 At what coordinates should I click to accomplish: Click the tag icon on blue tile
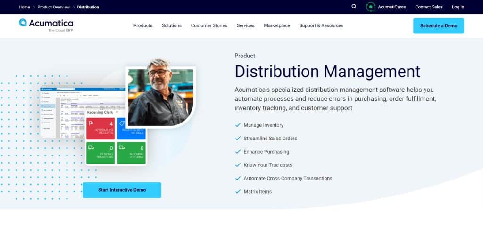[122, 123]
